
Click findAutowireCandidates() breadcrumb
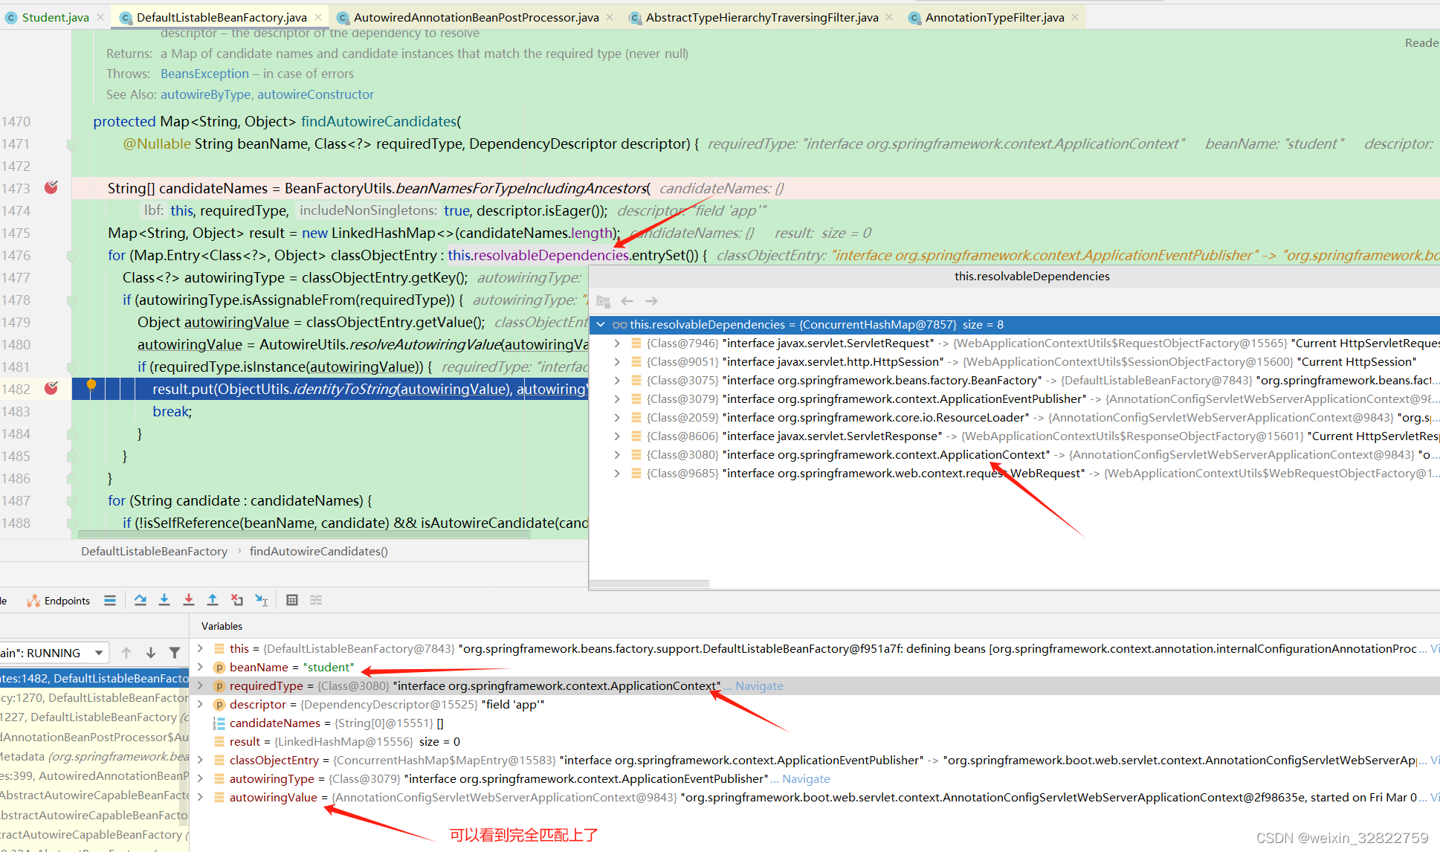point(319,551)
